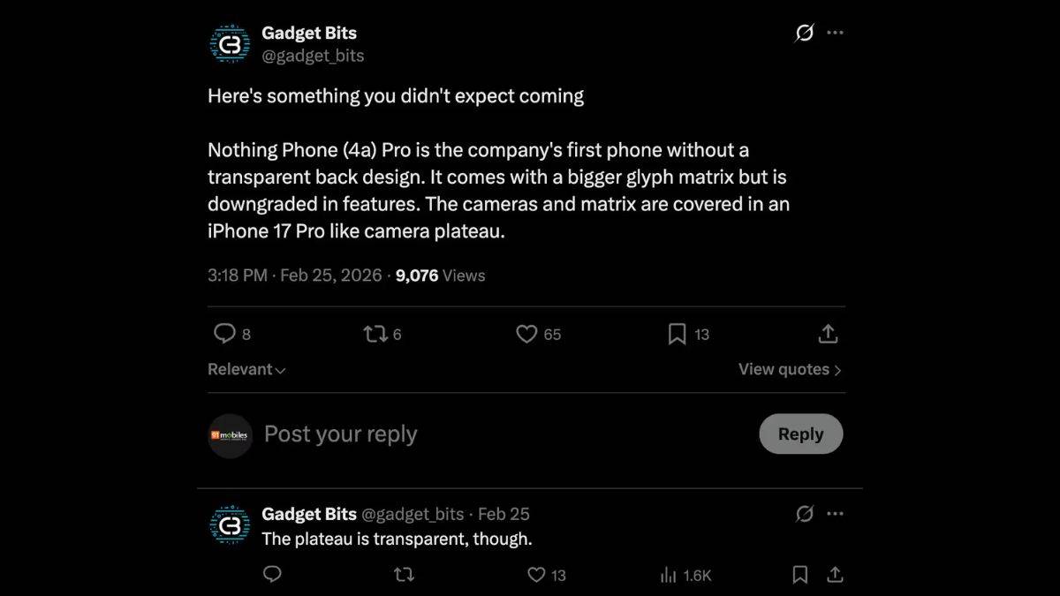Open more options menu on main post
The image size is (1060, 596).
click(835, 33)
